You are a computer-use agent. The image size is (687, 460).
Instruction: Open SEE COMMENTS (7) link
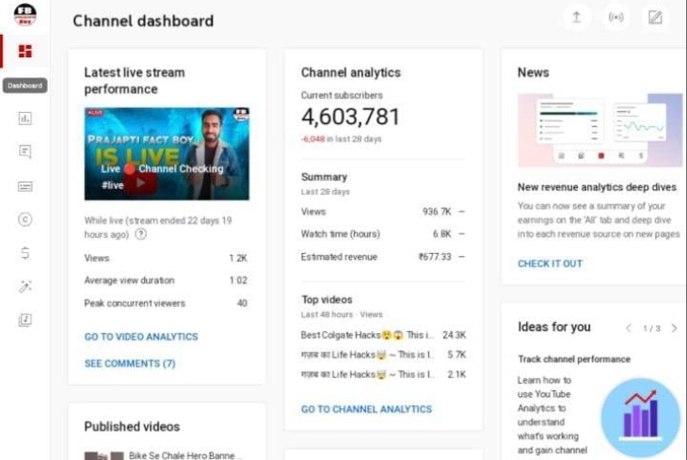pyautogui.click(x=130, y=364)
